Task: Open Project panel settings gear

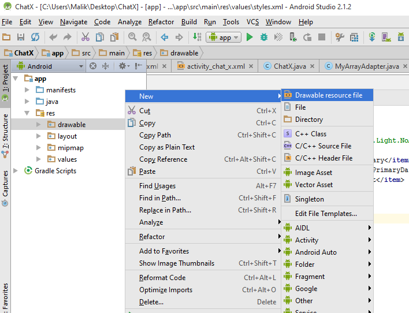Action: [124, 66]
